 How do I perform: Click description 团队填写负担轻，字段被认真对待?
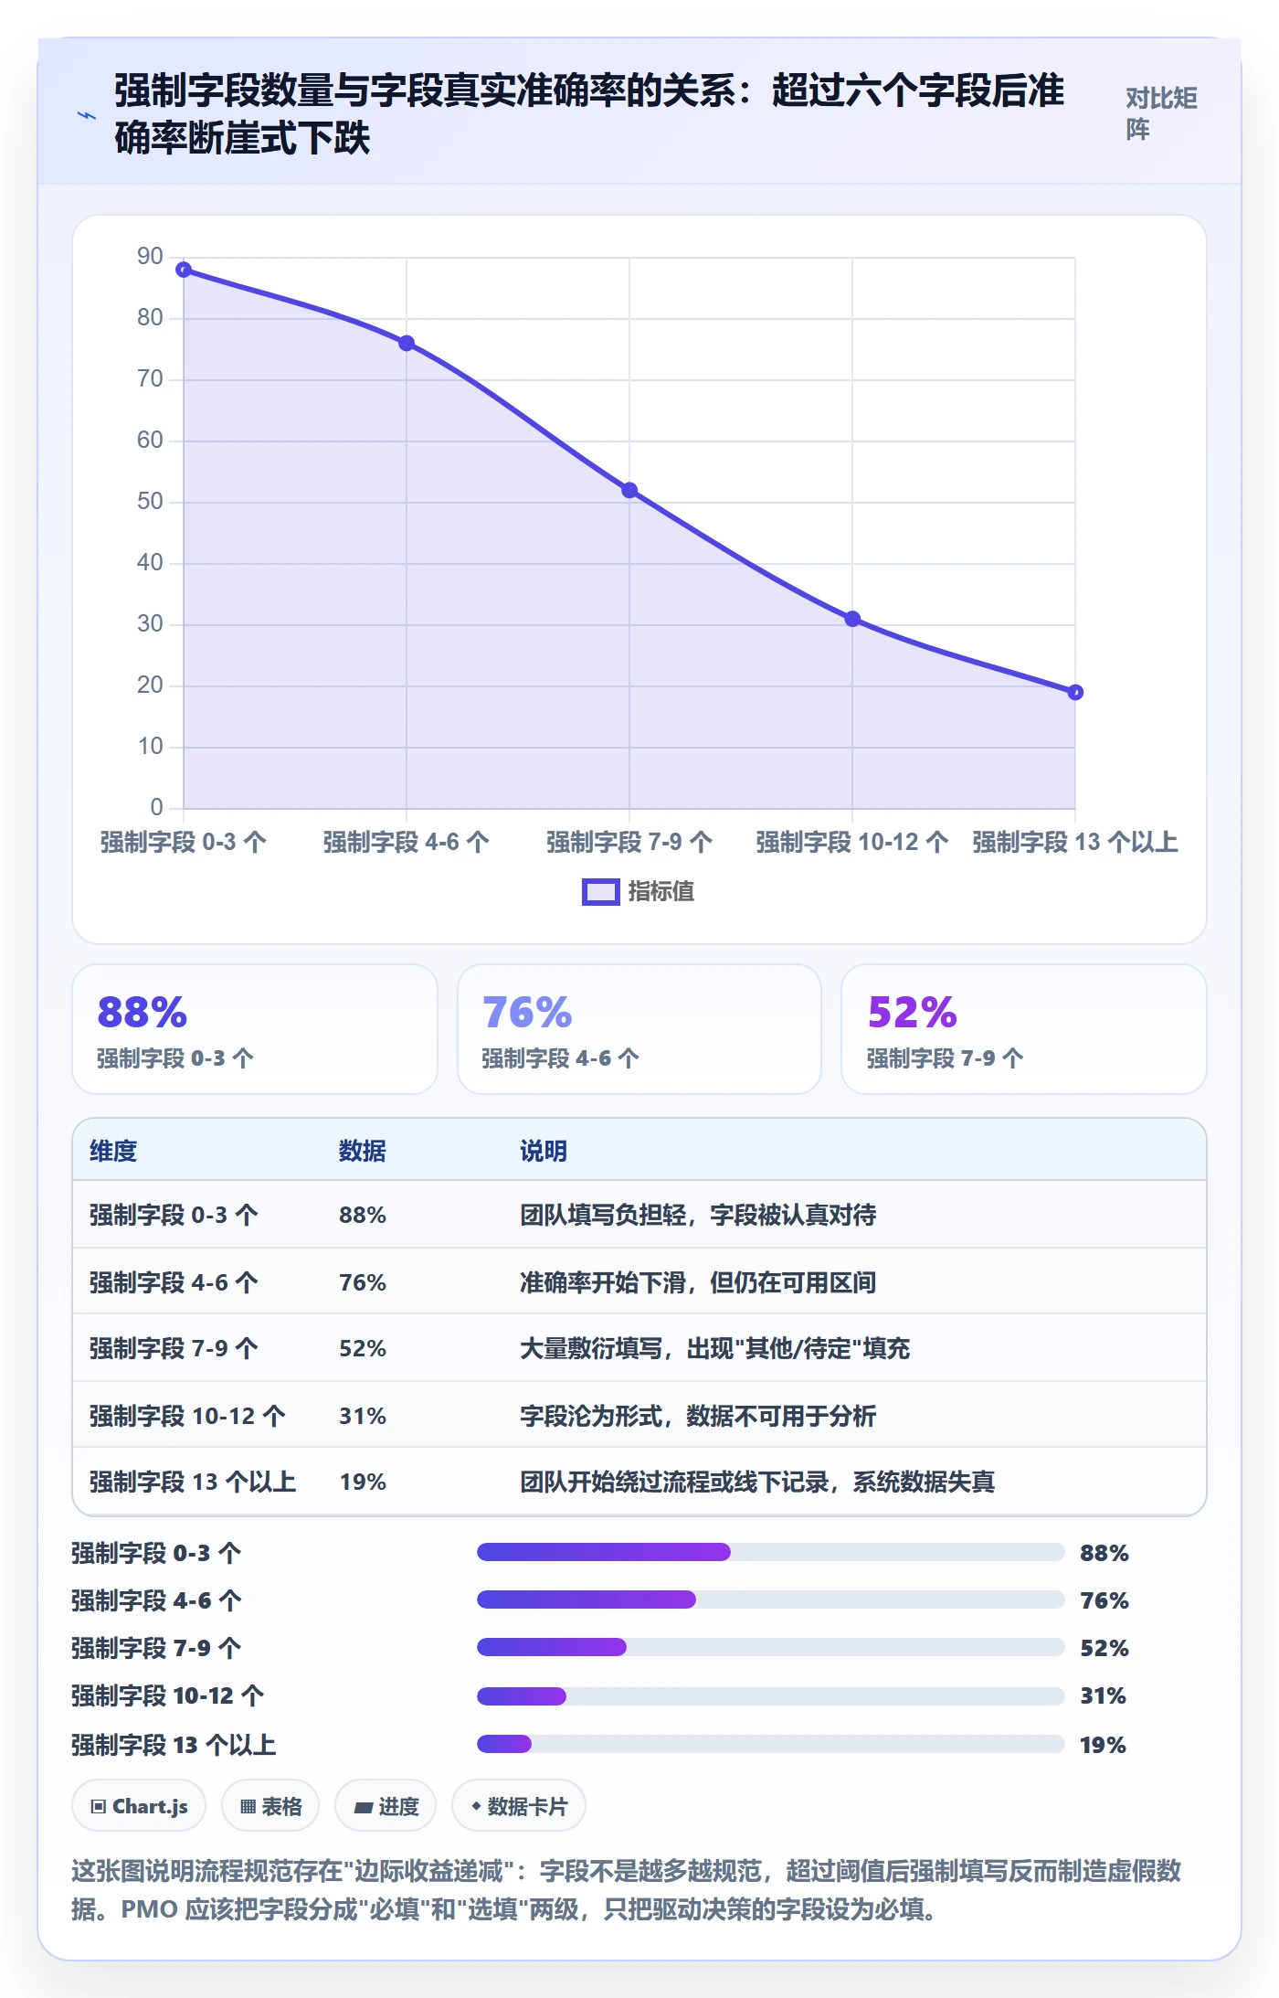coord(698,1215)
